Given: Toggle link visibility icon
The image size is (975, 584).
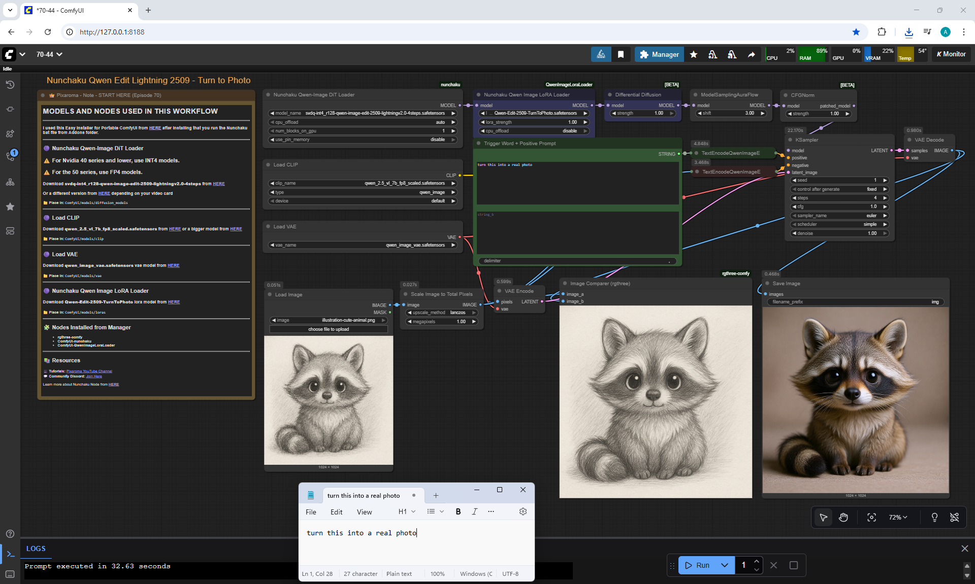Looking at the screenshot, I should tap(954, 517).
